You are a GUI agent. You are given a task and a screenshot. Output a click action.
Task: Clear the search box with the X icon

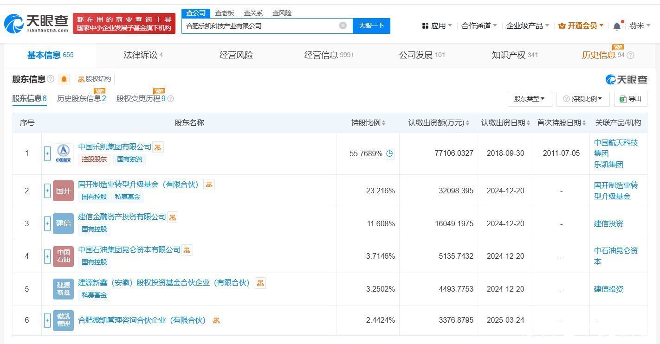pyautogui.click(x=343, y=25)
